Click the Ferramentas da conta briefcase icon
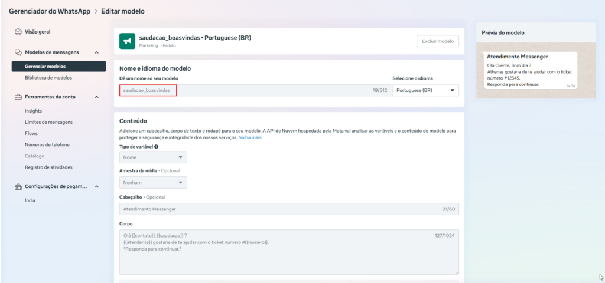This screenshot has width=605, height=283. pyautogui.click(x=18, y=97)
